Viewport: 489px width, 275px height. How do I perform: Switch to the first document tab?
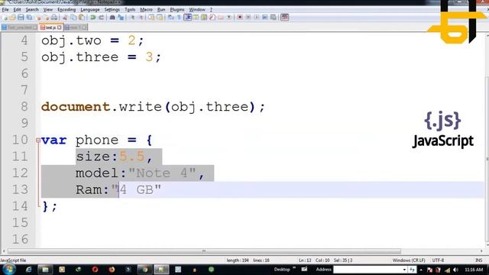[x=19, y=27]
